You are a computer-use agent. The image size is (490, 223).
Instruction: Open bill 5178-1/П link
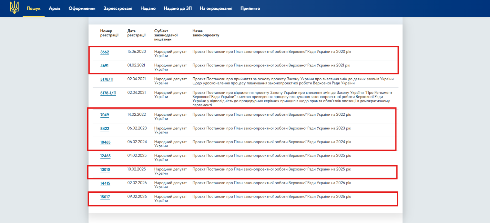tap(108, 93)
